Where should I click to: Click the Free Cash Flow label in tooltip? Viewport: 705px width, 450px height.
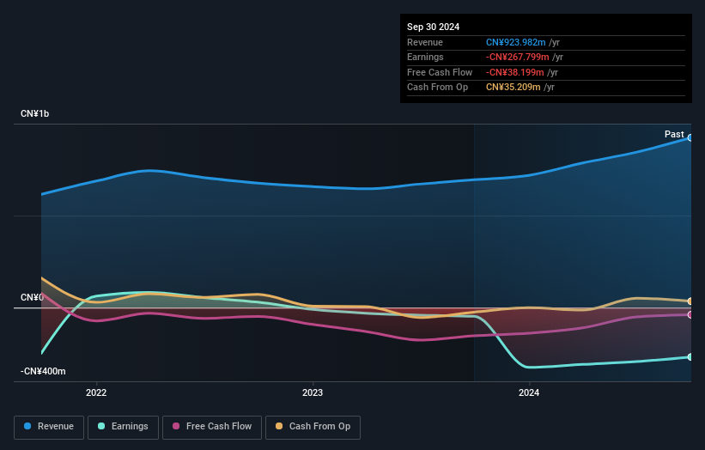point(440,72)
